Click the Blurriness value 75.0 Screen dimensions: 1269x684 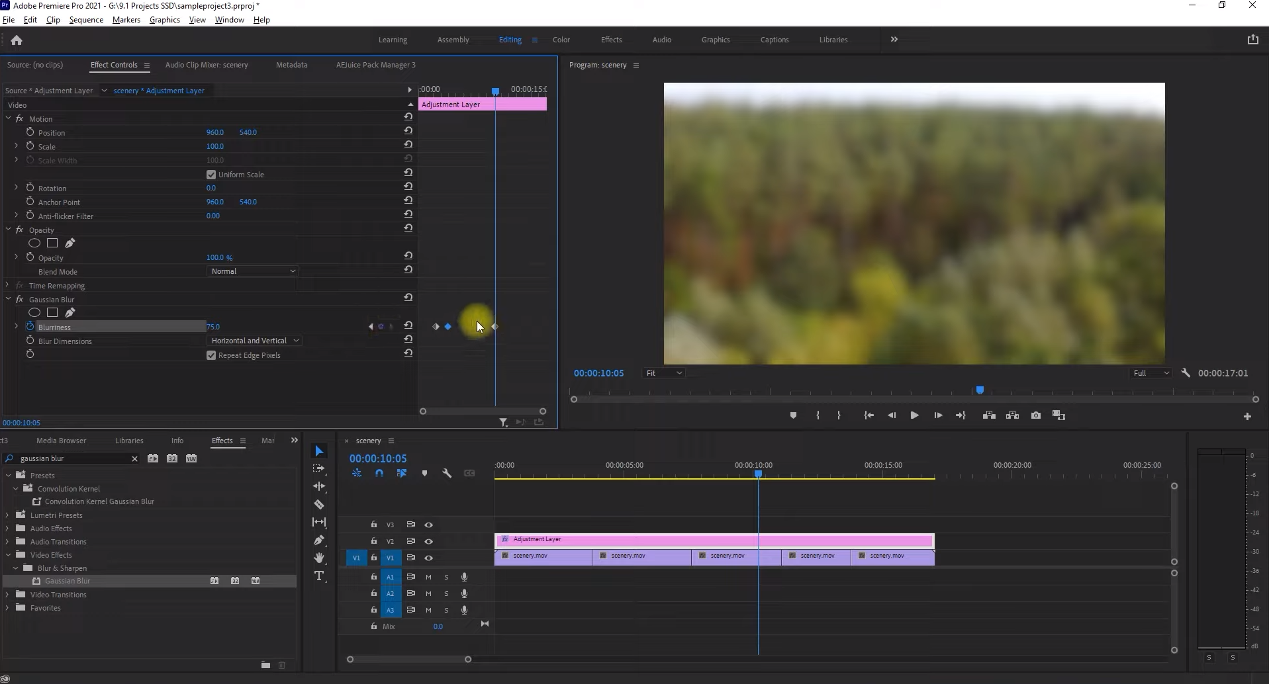(x=213, y=327)
